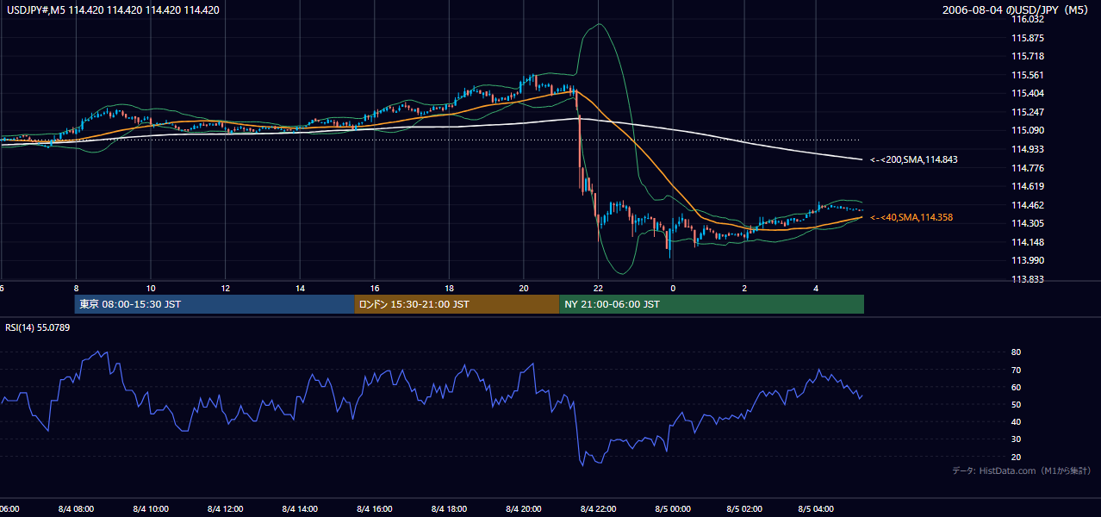Screen dimensions: 1101x517
Task: Click the 114.462 price axis label
Action: click(1029, 205)
